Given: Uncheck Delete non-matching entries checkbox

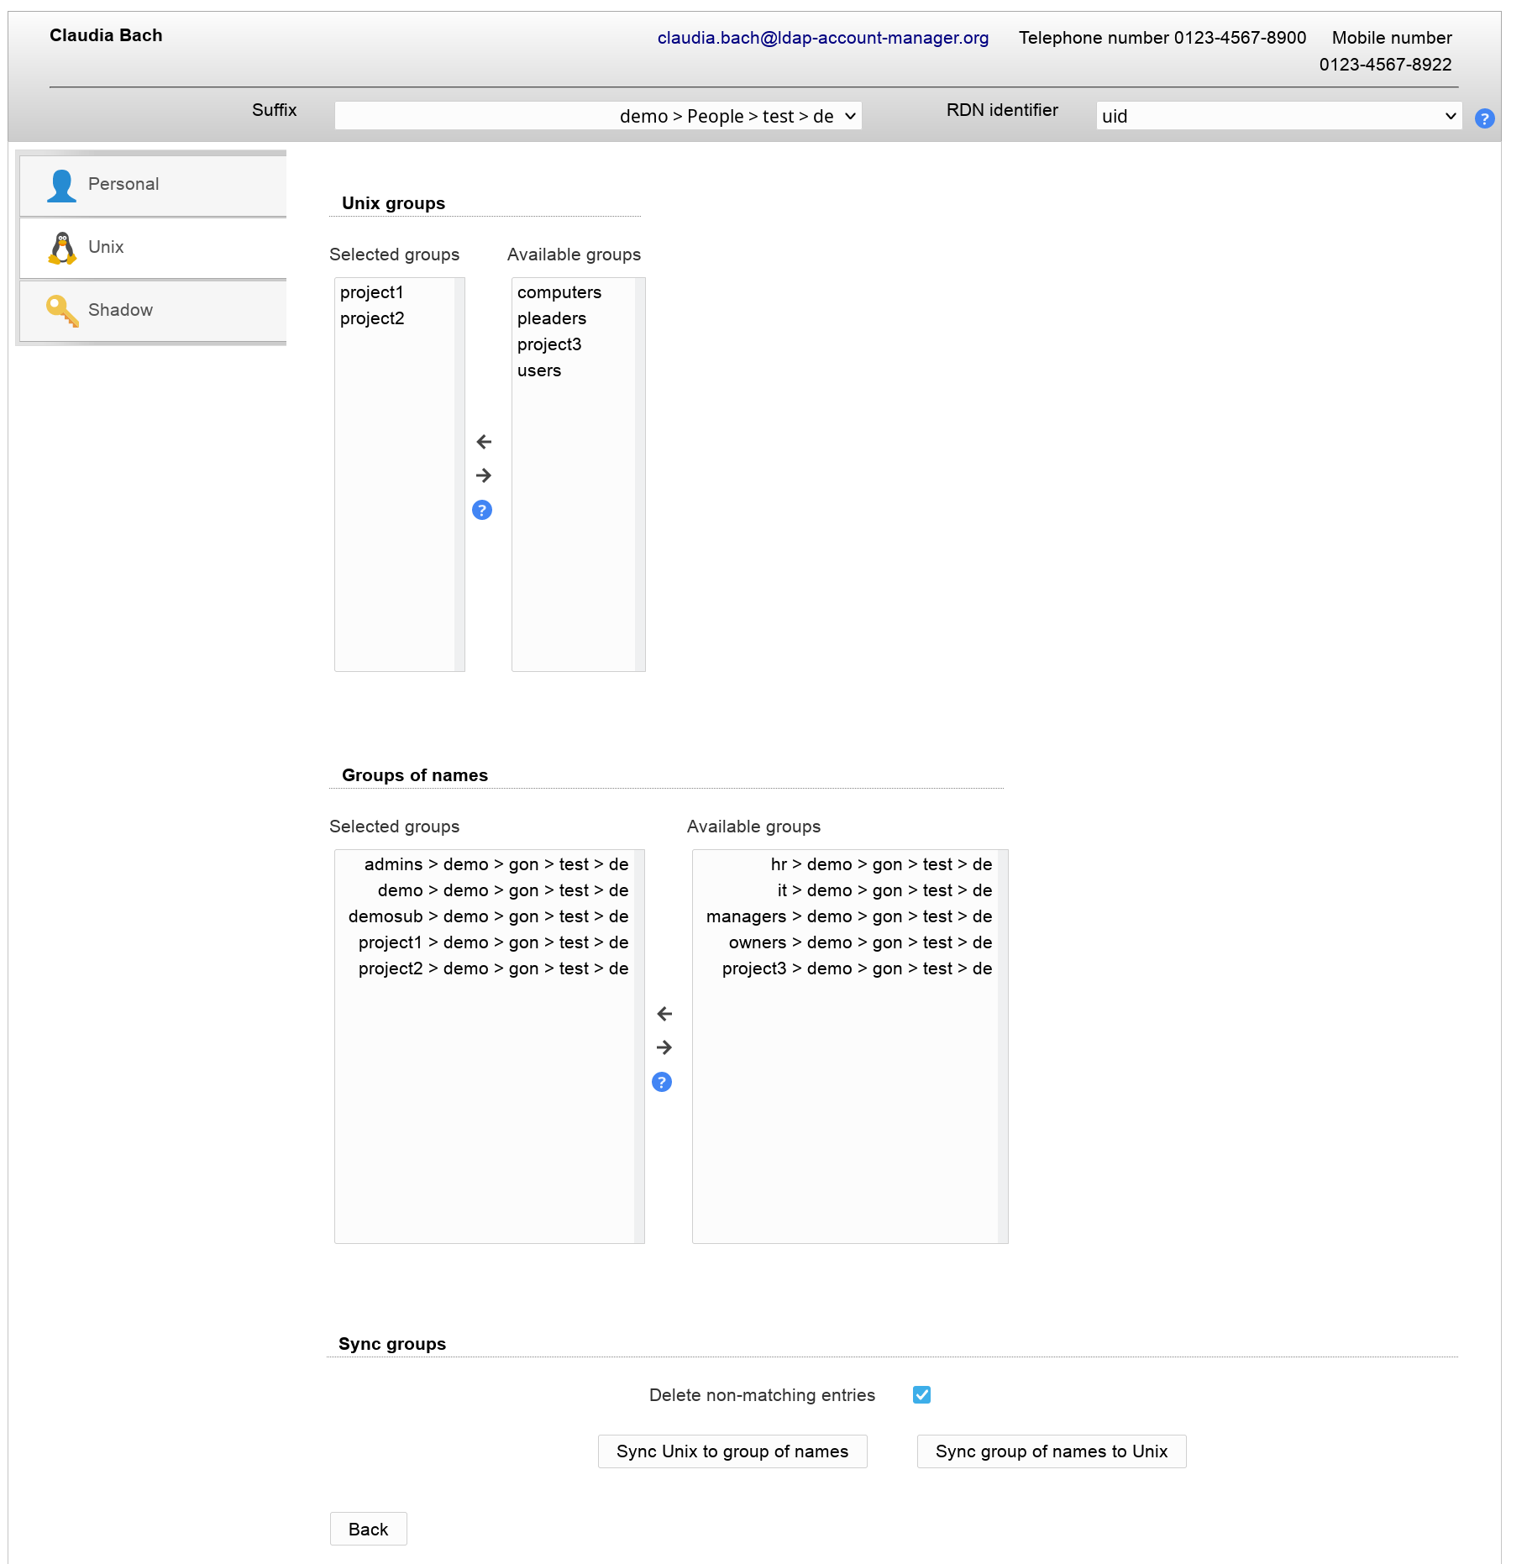Looking at the screenshot, I should 921,1395.
